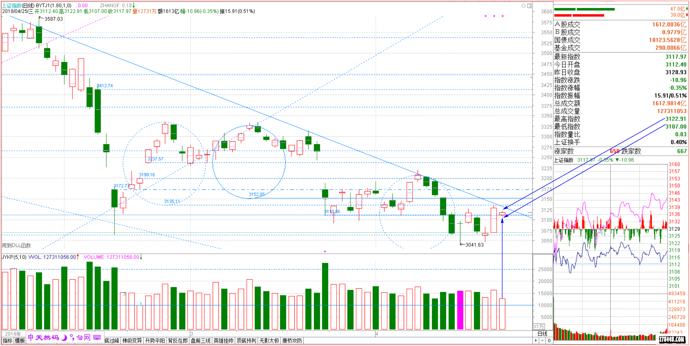The width and height of the screenshot is (690, 346).
Task: Select the 背反在即 indicator tab
Action: click(x=178, y=341)
